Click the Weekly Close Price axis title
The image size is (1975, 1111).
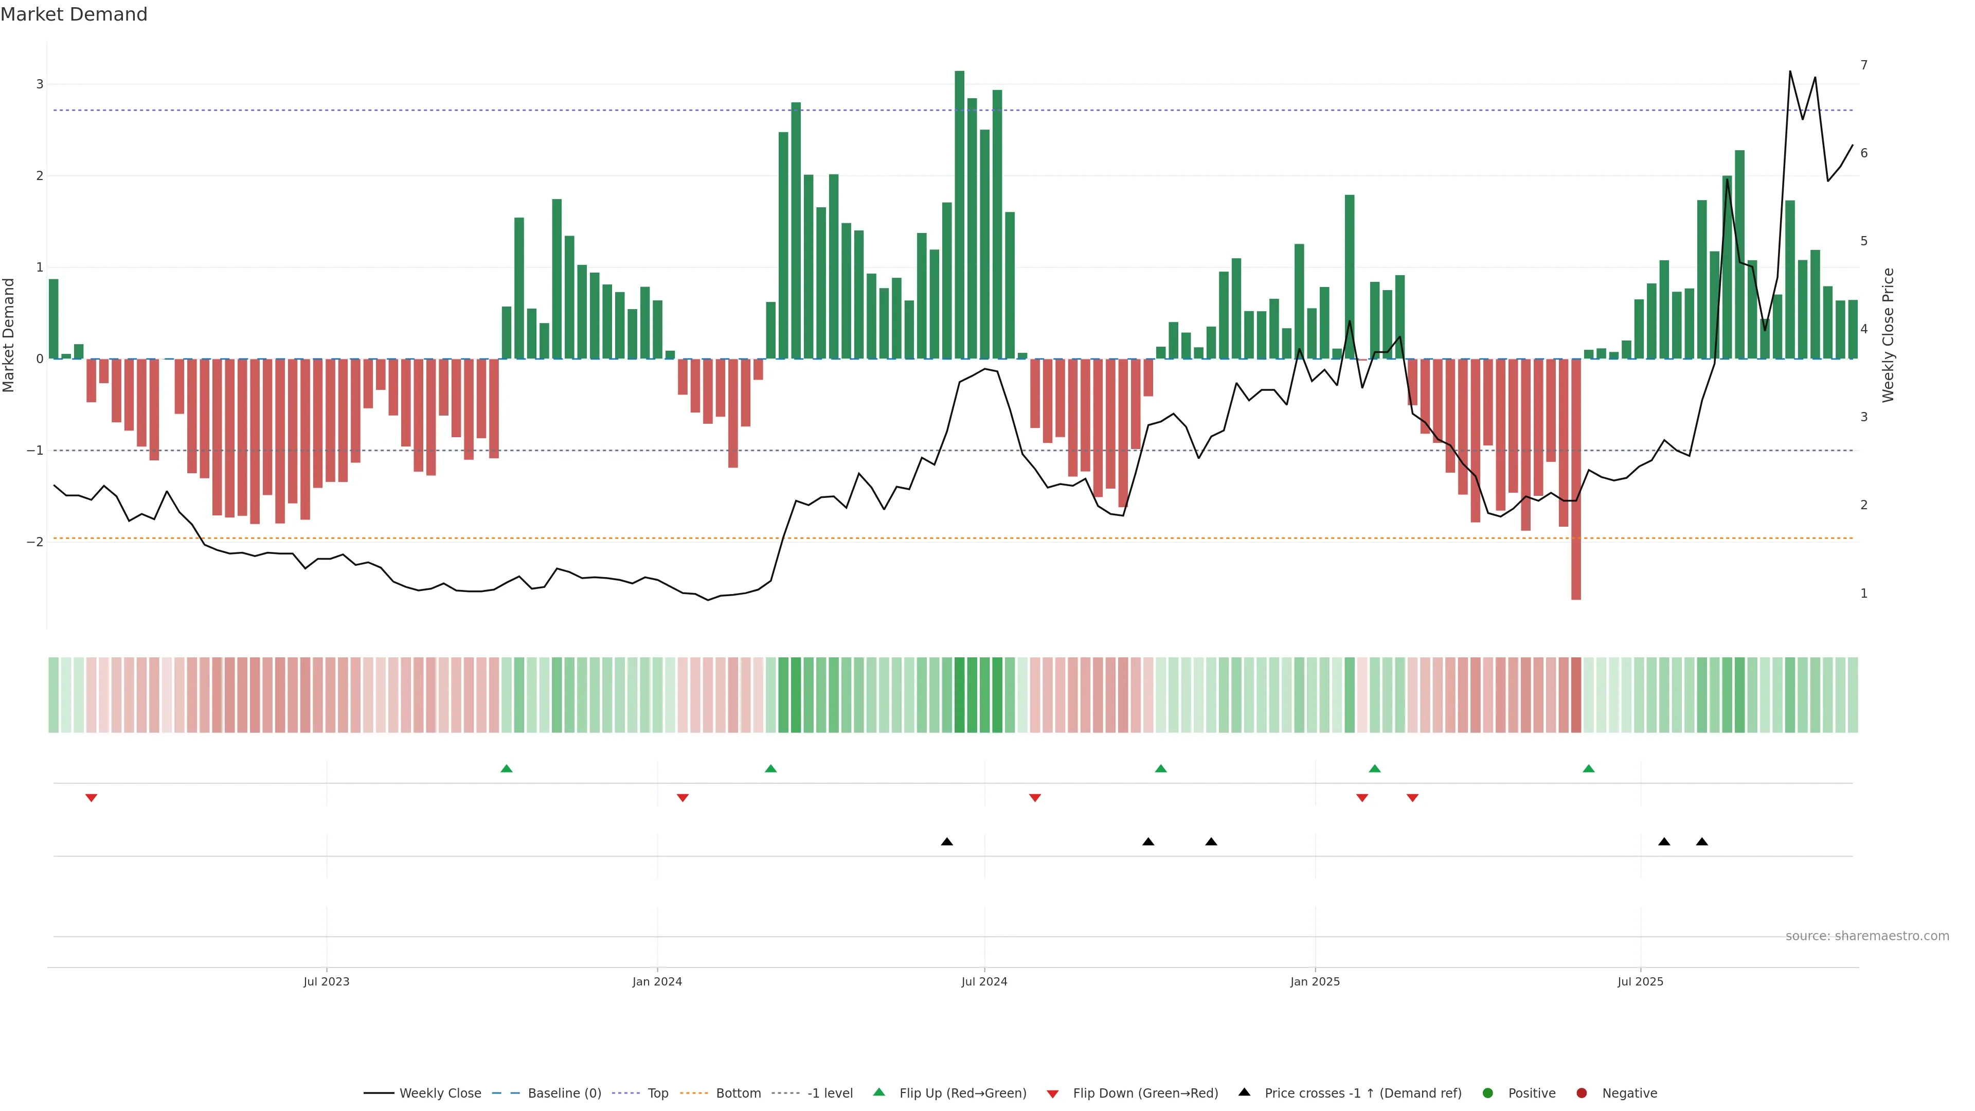pos(1888,335)
